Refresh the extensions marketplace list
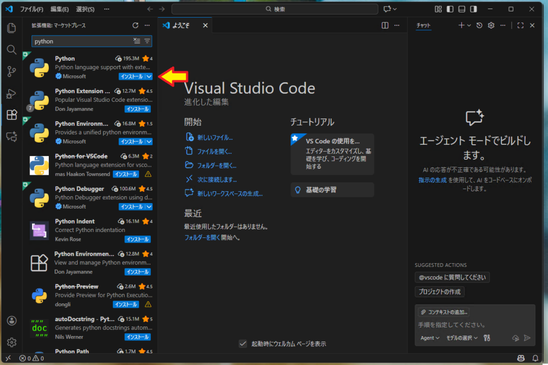The image size is (548, 365). click(x=135, y=25)
